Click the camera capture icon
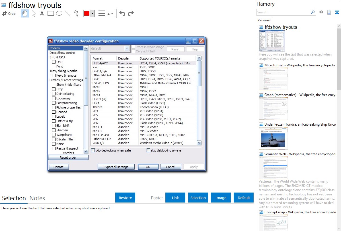 tap(321, 12)
